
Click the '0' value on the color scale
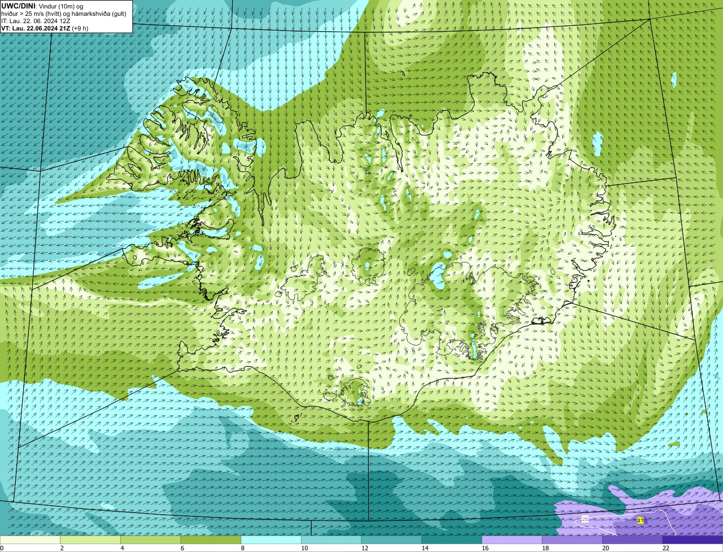coord(2,548)
